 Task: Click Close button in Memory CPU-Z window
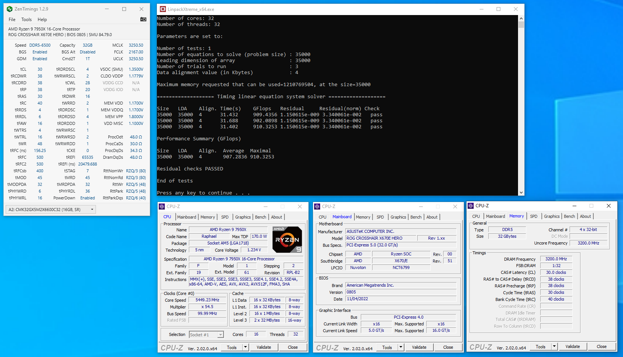tap(602, 346)
